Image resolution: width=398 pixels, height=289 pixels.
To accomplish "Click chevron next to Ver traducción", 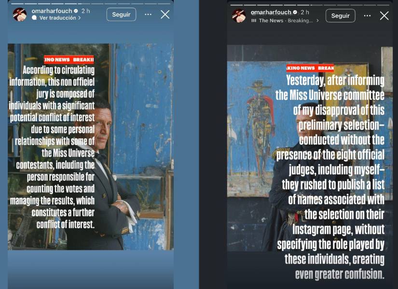I will (80, 18).
